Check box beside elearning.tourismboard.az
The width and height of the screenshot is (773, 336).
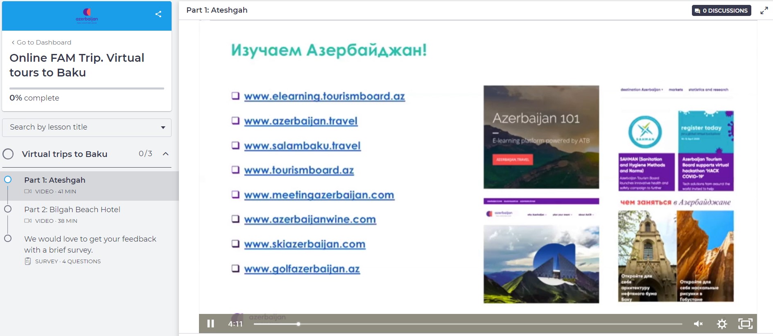(235, 96)
